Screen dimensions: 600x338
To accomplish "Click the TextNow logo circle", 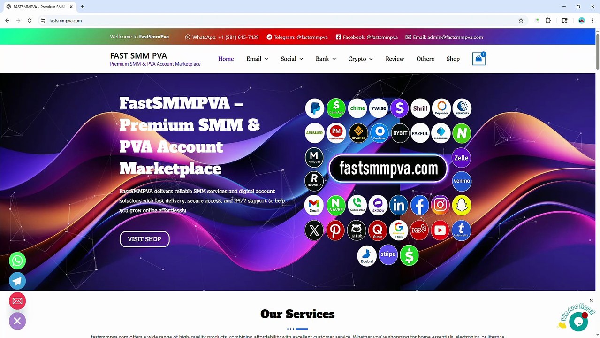I will point(378,205).
